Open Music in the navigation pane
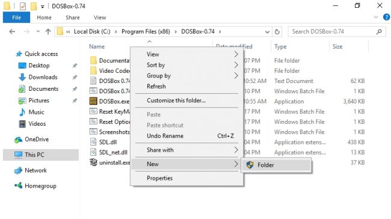Viewport: 391px width, 219px height. 36,113
